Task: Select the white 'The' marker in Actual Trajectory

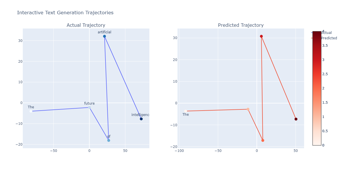Action: (x=31, y=111)
